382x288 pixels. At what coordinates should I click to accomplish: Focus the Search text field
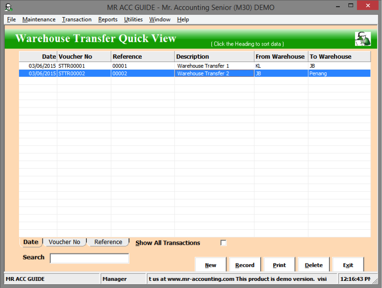point(89,259)
